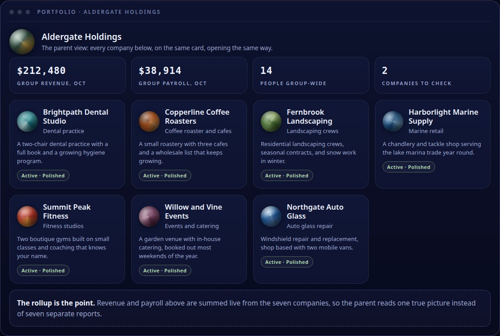Click the "Aldergate Holdings" page heading

tap(81, 37)
